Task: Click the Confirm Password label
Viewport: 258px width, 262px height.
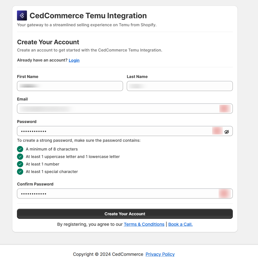Action: [x=35, y=184]
